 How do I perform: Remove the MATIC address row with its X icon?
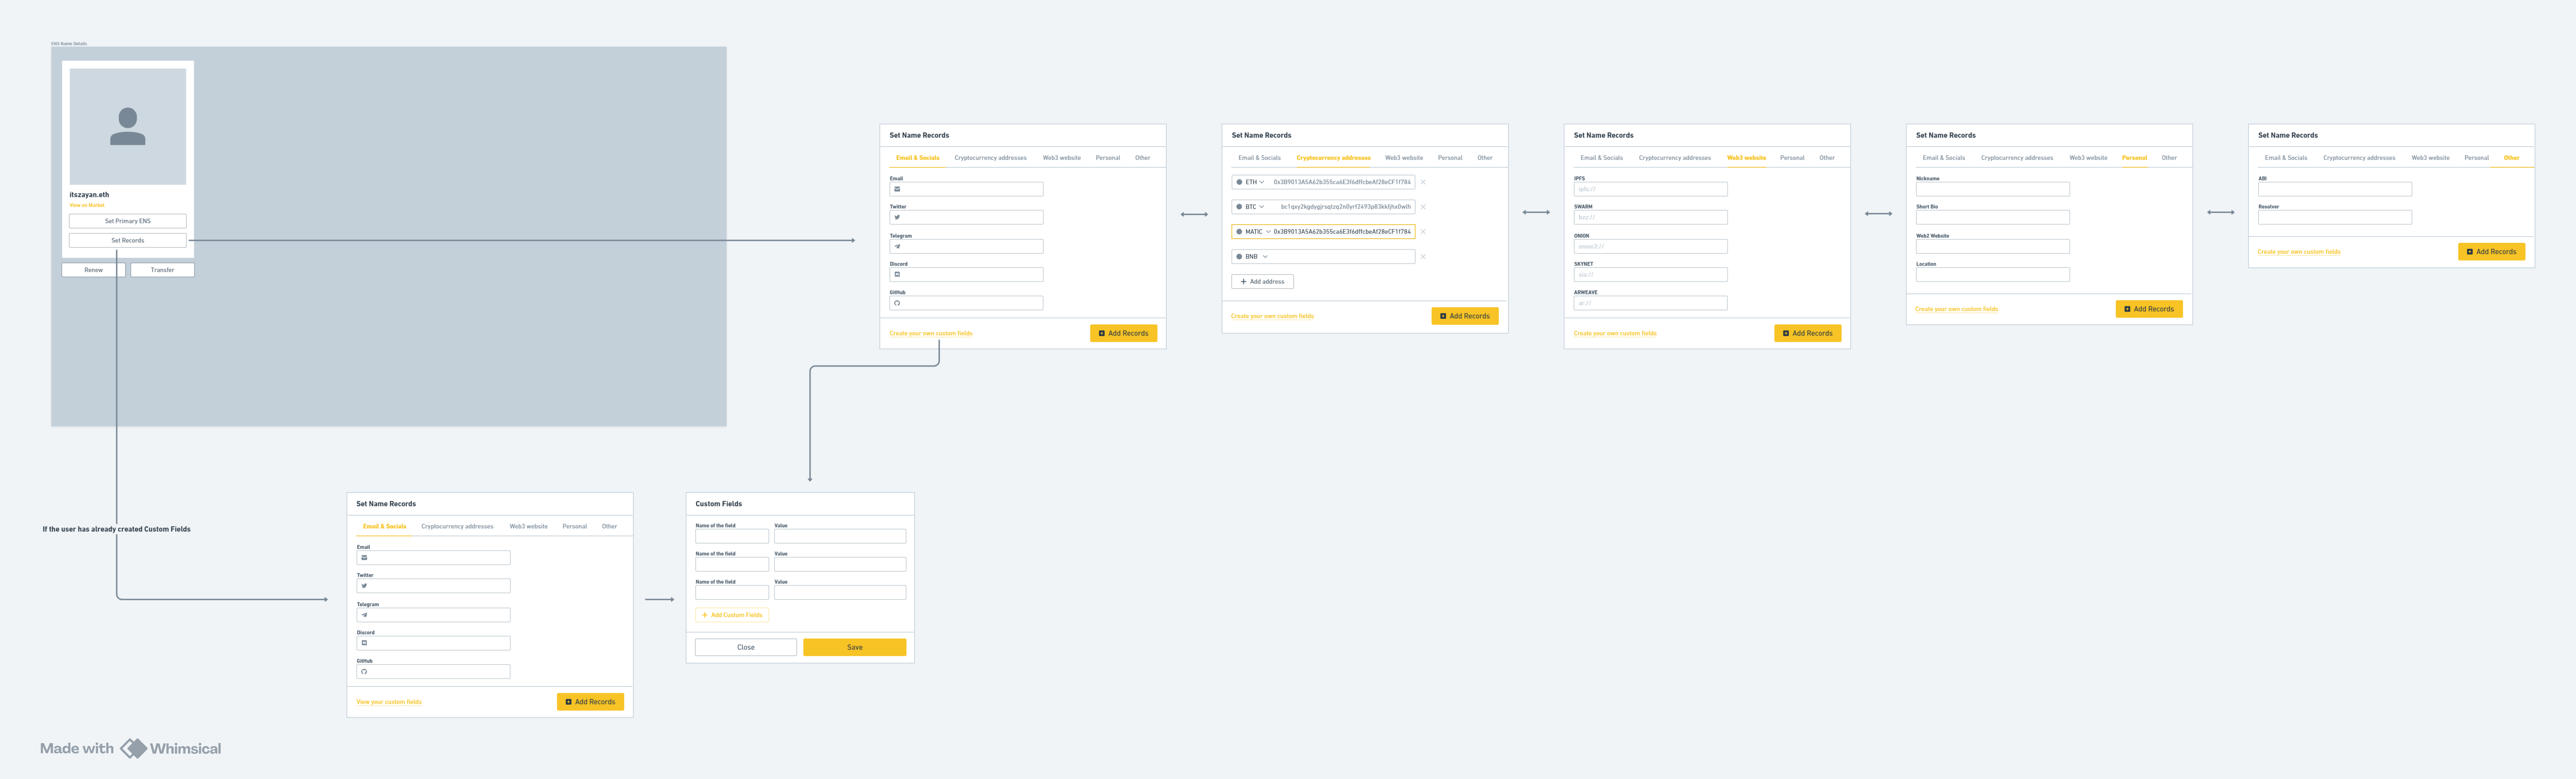click(x=1423, y=232)
